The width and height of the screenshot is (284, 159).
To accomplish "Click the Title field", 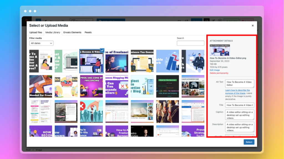I will [x=239, y=105].
